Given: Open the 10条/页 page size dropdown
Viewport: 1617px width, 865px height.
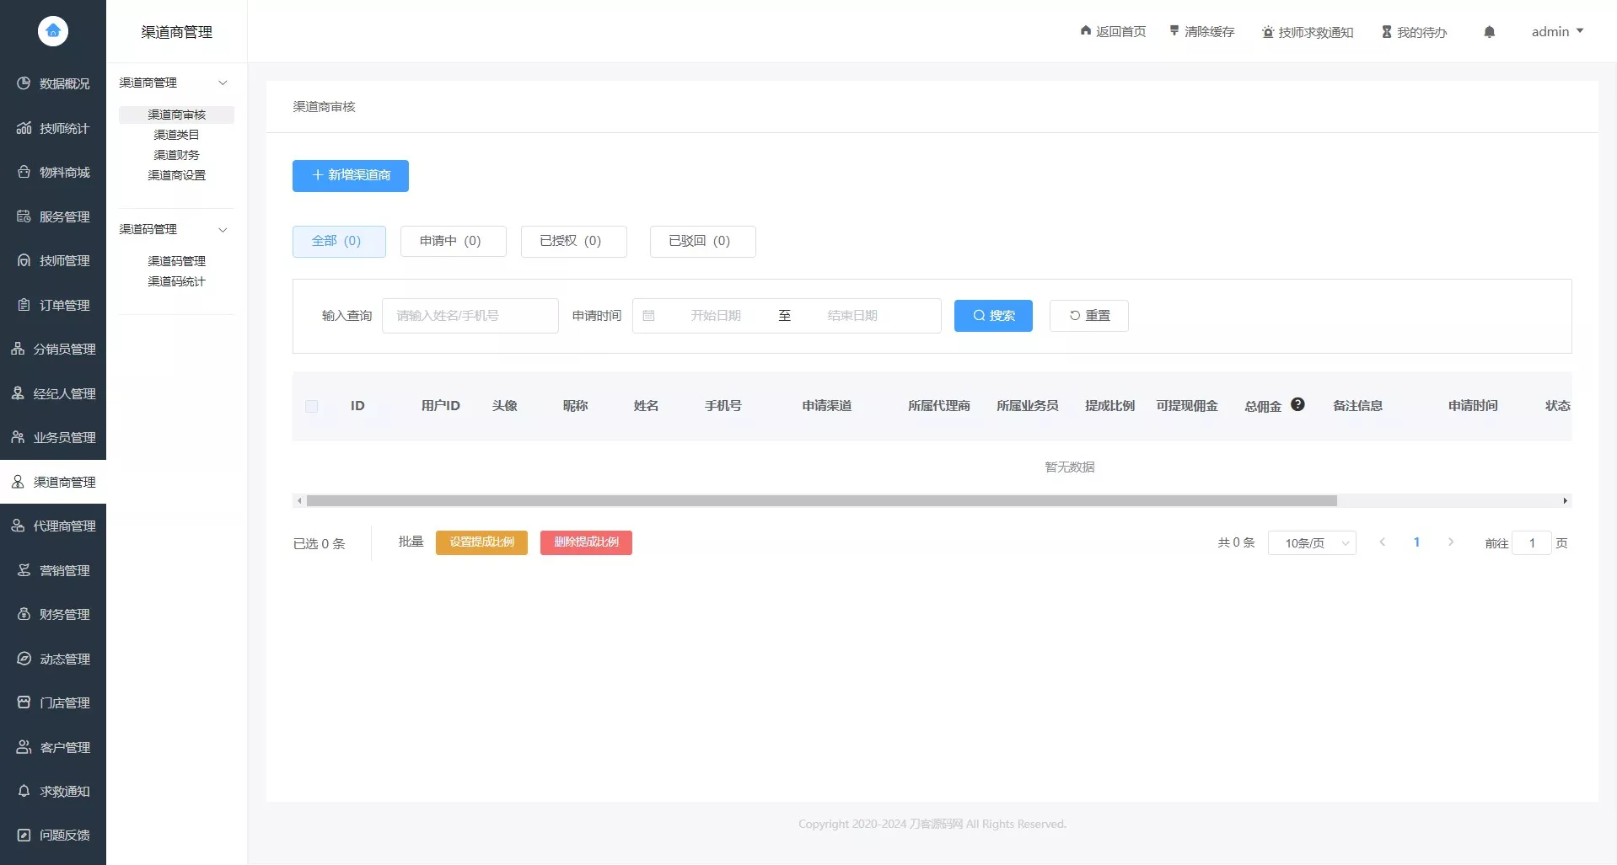Looking at the screenshot, I should (x=1311, y=542).
